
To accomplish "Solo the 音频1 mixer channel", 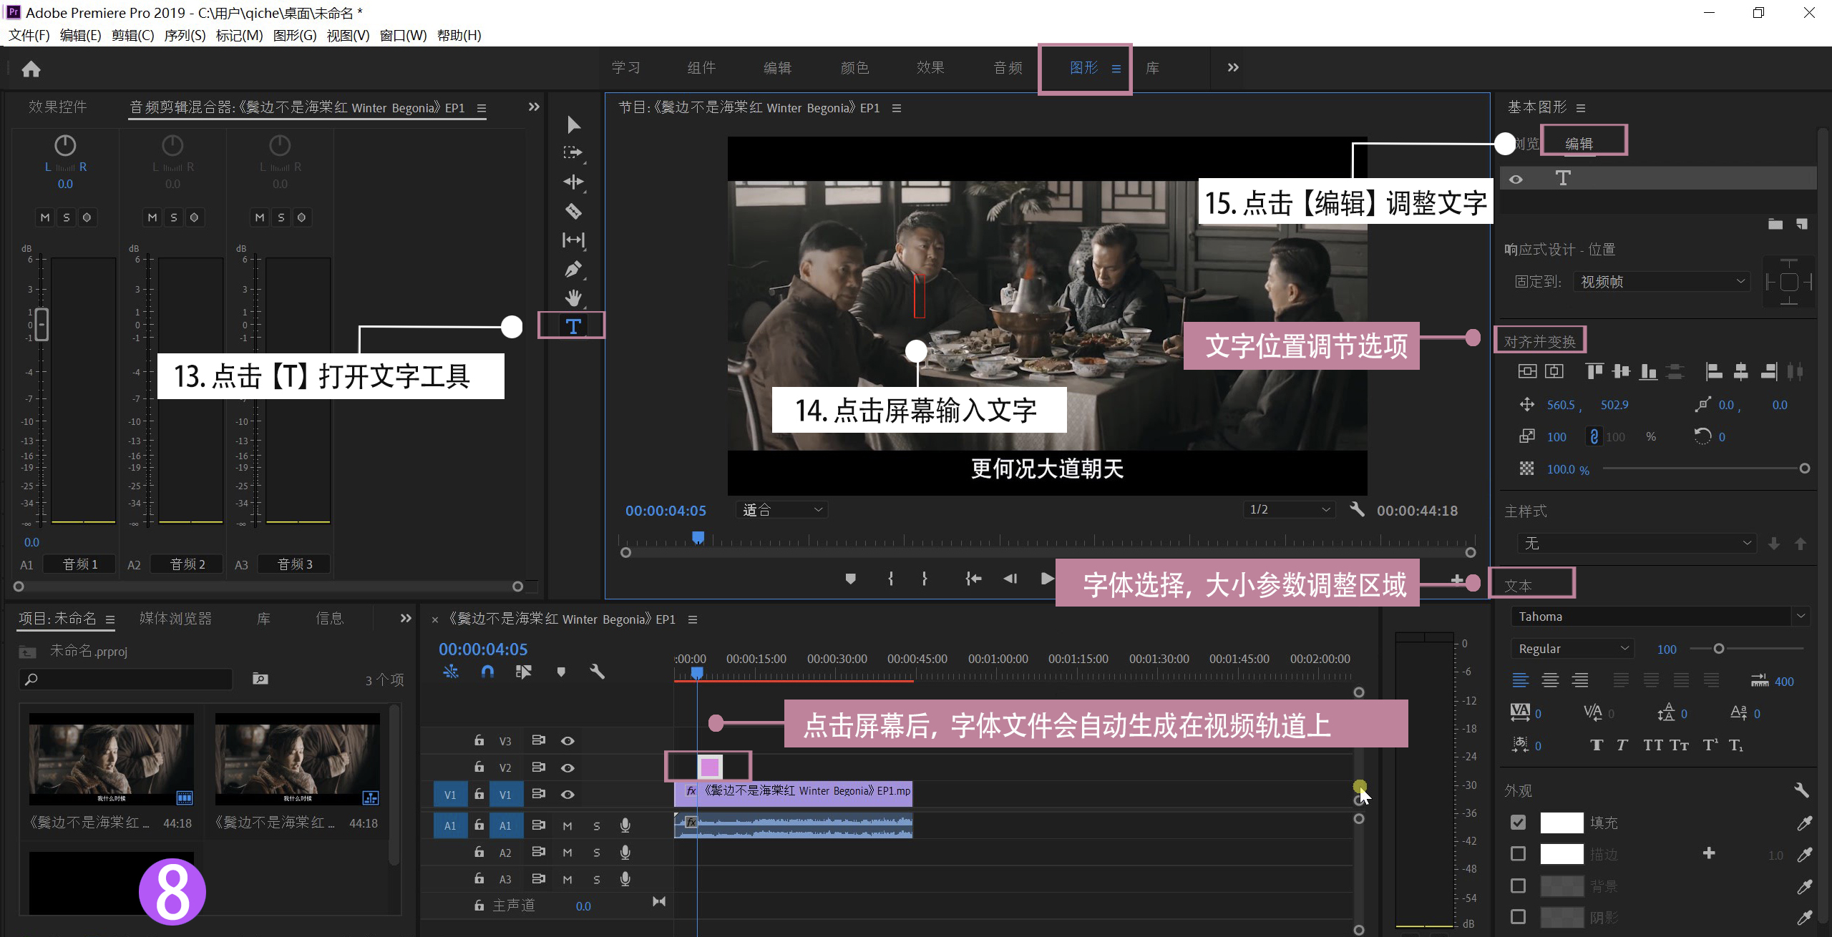I will (67, 217).
